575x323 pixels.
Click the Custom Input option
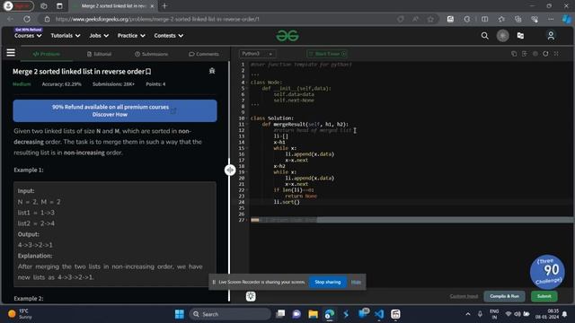(x=464, y=296)
